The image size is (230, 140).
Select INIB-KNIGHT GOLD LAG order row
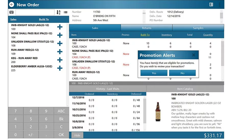pyautogui.click(x=145, y=44)
